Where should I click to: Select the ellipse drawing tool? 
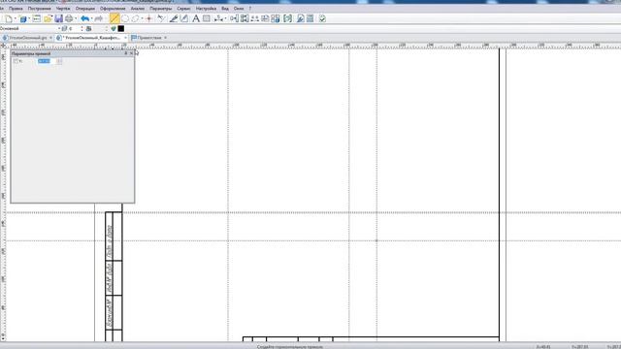pos(136,18)
